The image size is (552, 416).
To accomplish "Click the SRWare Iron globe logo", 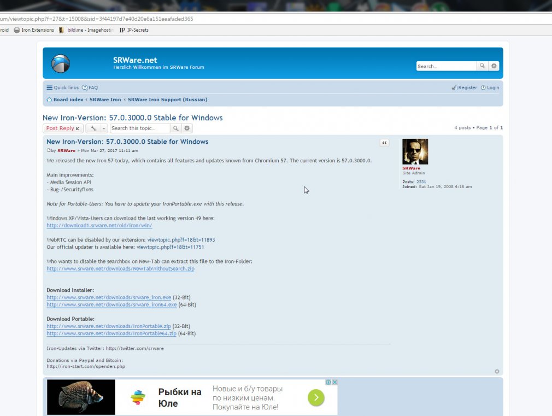I will pos(61,63).
